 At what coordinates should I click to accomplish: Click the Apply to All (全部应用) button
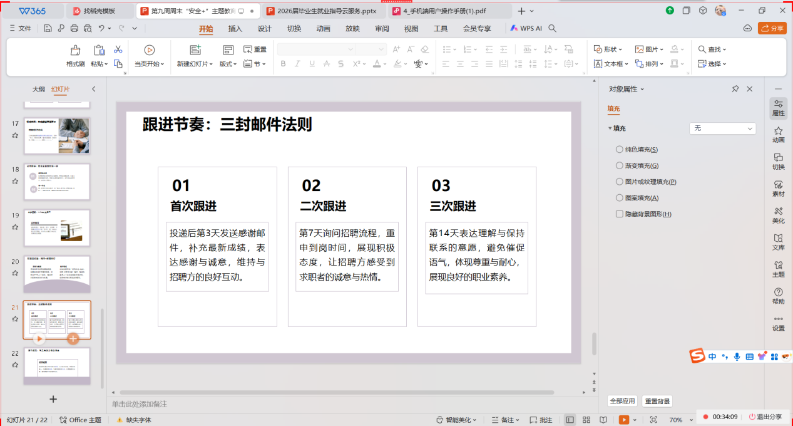[x=622, y=401]
